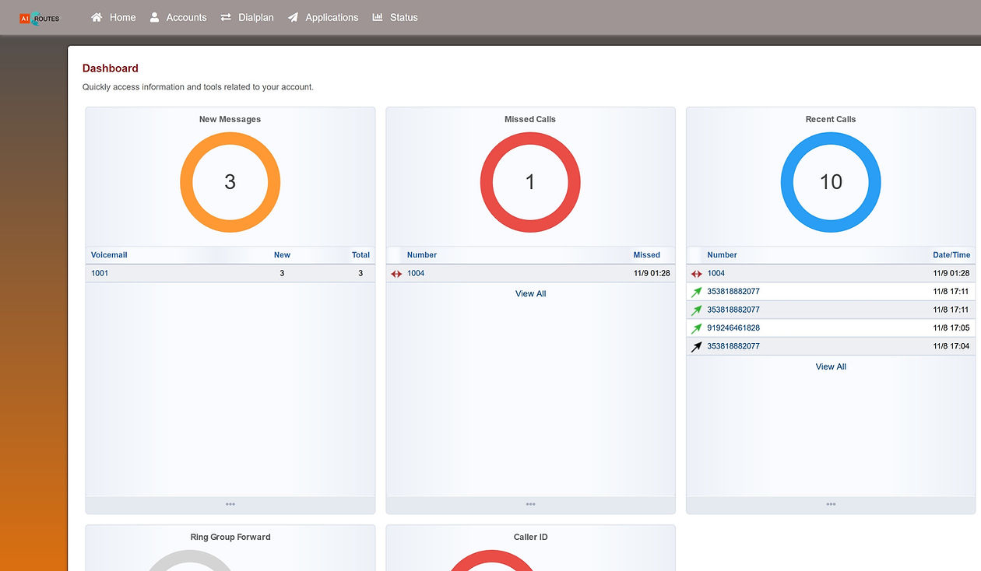Viewport: 981px width, 571px height.
Task: Call back 1004 in the Missed Calls list
Action: pyautogui.click(x=416, y=274)
